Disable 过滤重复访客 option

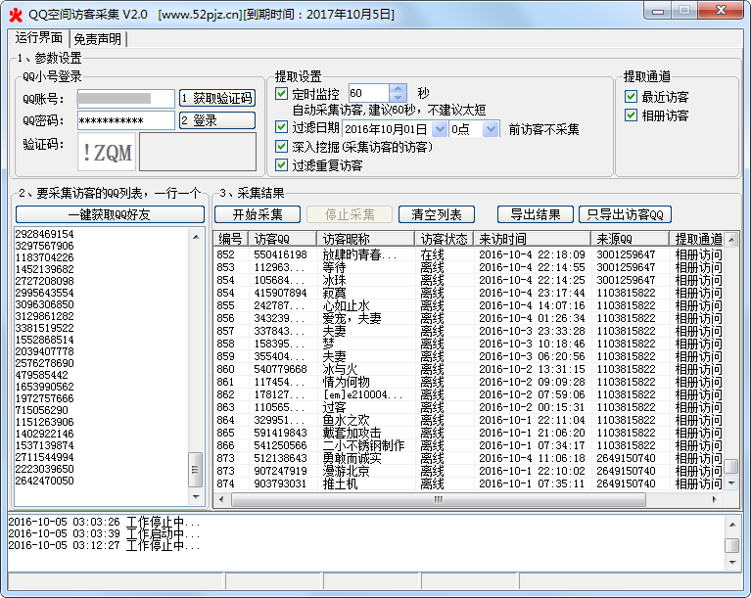(x=282, y=164)
